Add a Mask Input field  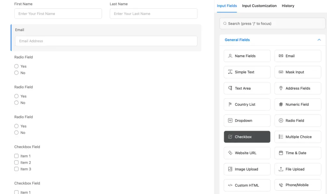click(298, 72)
